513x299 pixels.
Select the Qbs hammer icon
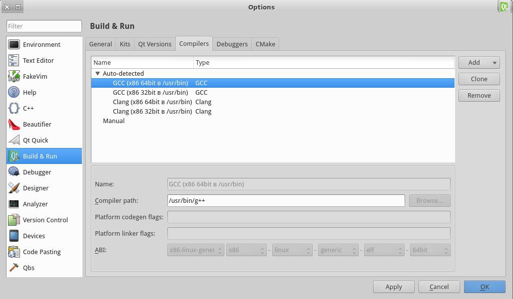(14, 268)
